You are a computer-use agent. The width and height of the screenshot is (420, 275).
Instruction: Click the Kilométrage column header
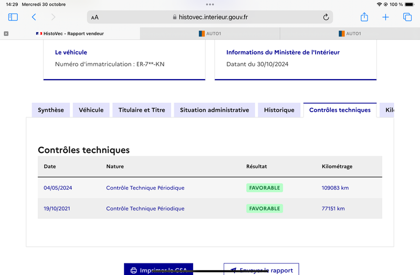[337, 166]
